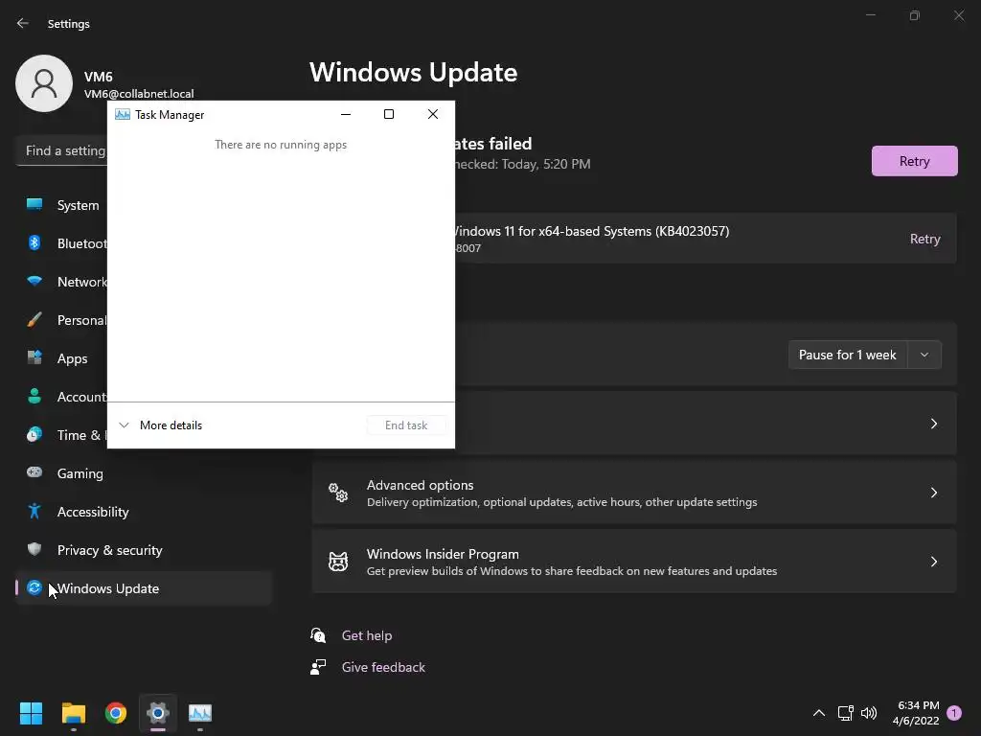Screen dimensions: 981x736
Task: Select the Personalization brush icon
Action: (34, 320)
